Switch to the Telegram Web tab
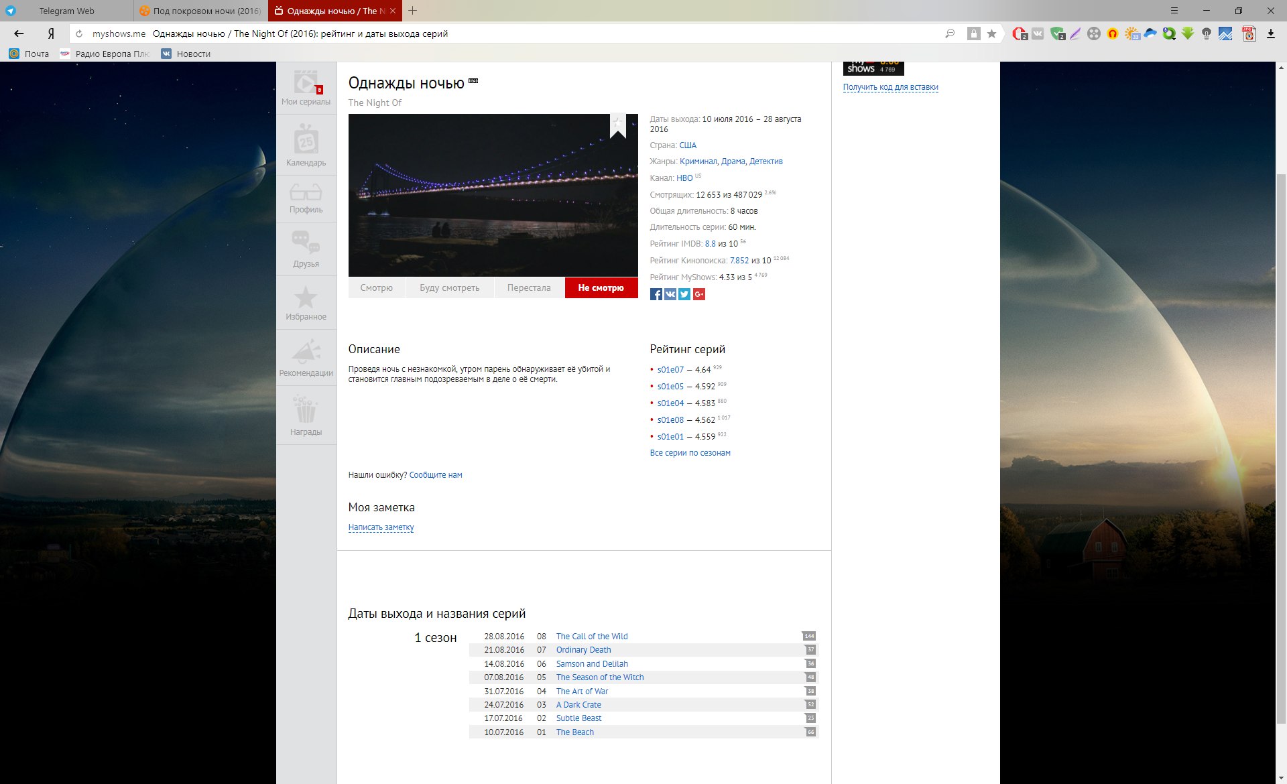 pos(66,11)
